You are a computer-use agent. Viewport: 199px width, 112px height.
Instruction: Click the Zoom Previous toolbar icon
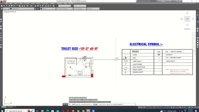pos(43,6)
